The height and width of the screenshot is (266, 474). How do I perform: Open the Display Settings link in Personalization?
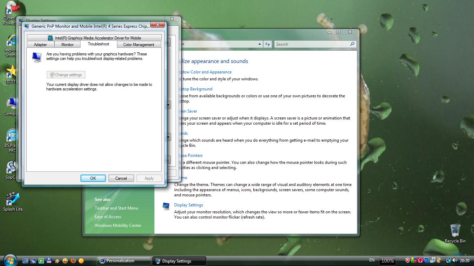188,205
